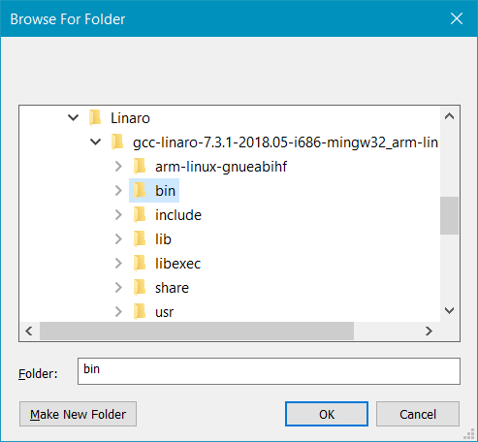The width and height of the screenshot is (478, 442).
Task: Select the lib folder name
Action: click(163, 239)
